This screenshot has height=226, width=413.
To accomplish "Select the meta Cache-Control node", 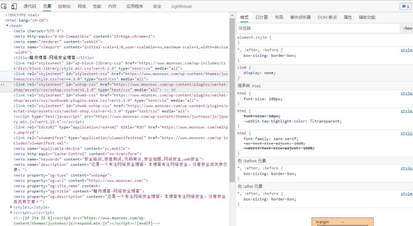I will pyautogui.click(x=78, y=154).
